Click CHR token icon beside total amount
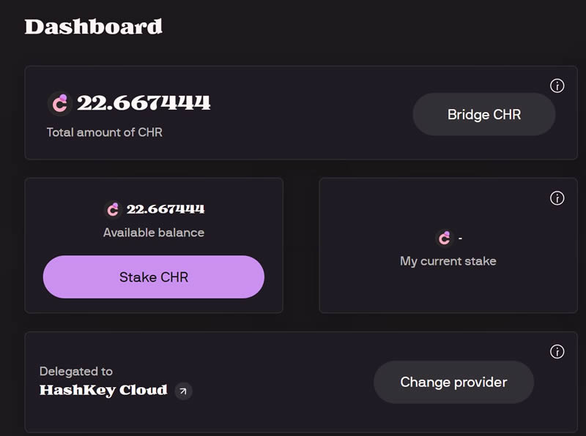Image resolution: width=586 pixels, height=436 pixels. (x=59, y=103)
